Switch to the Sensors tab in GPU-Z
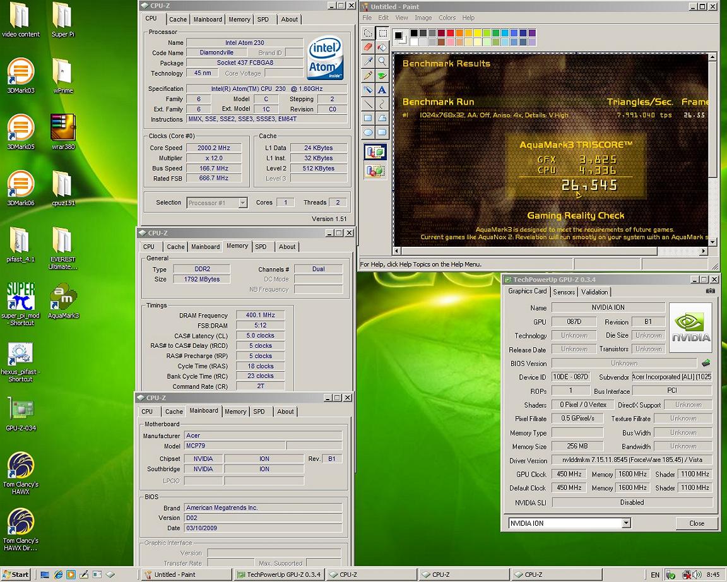727x582 pixels. click(x=564, y=292)
